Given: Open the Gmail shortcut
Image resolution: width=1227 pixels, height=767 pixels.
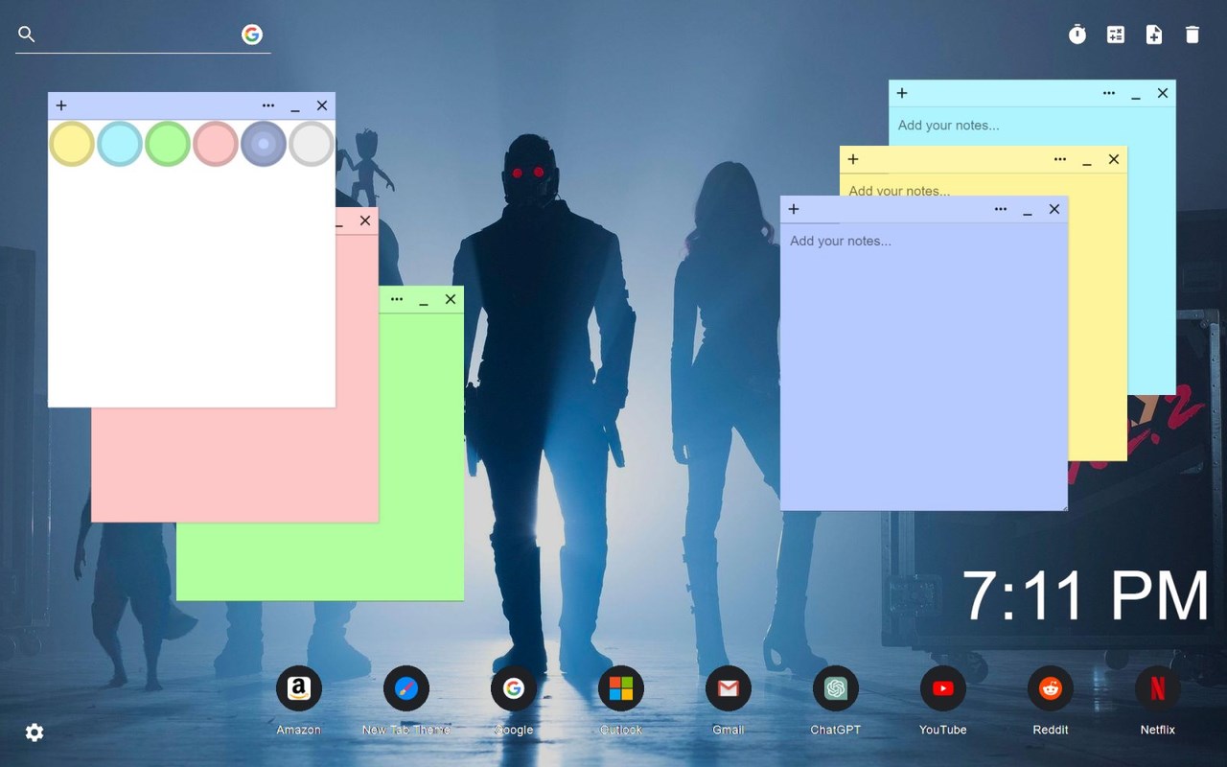Looking at the screenshot, I should 729,688.
